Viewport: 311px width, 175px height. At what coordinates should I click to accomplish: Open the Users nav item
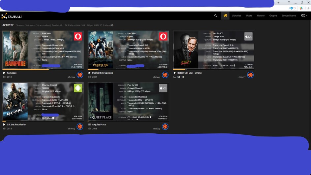249,16
